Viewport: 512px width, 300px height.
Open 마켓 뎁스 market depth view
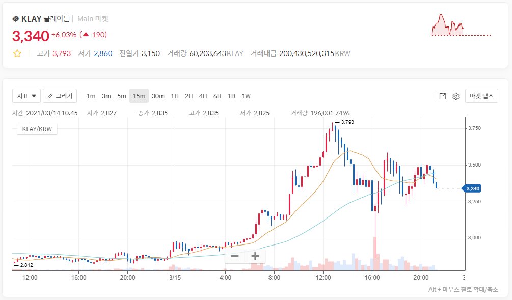[x=481, y=96]
